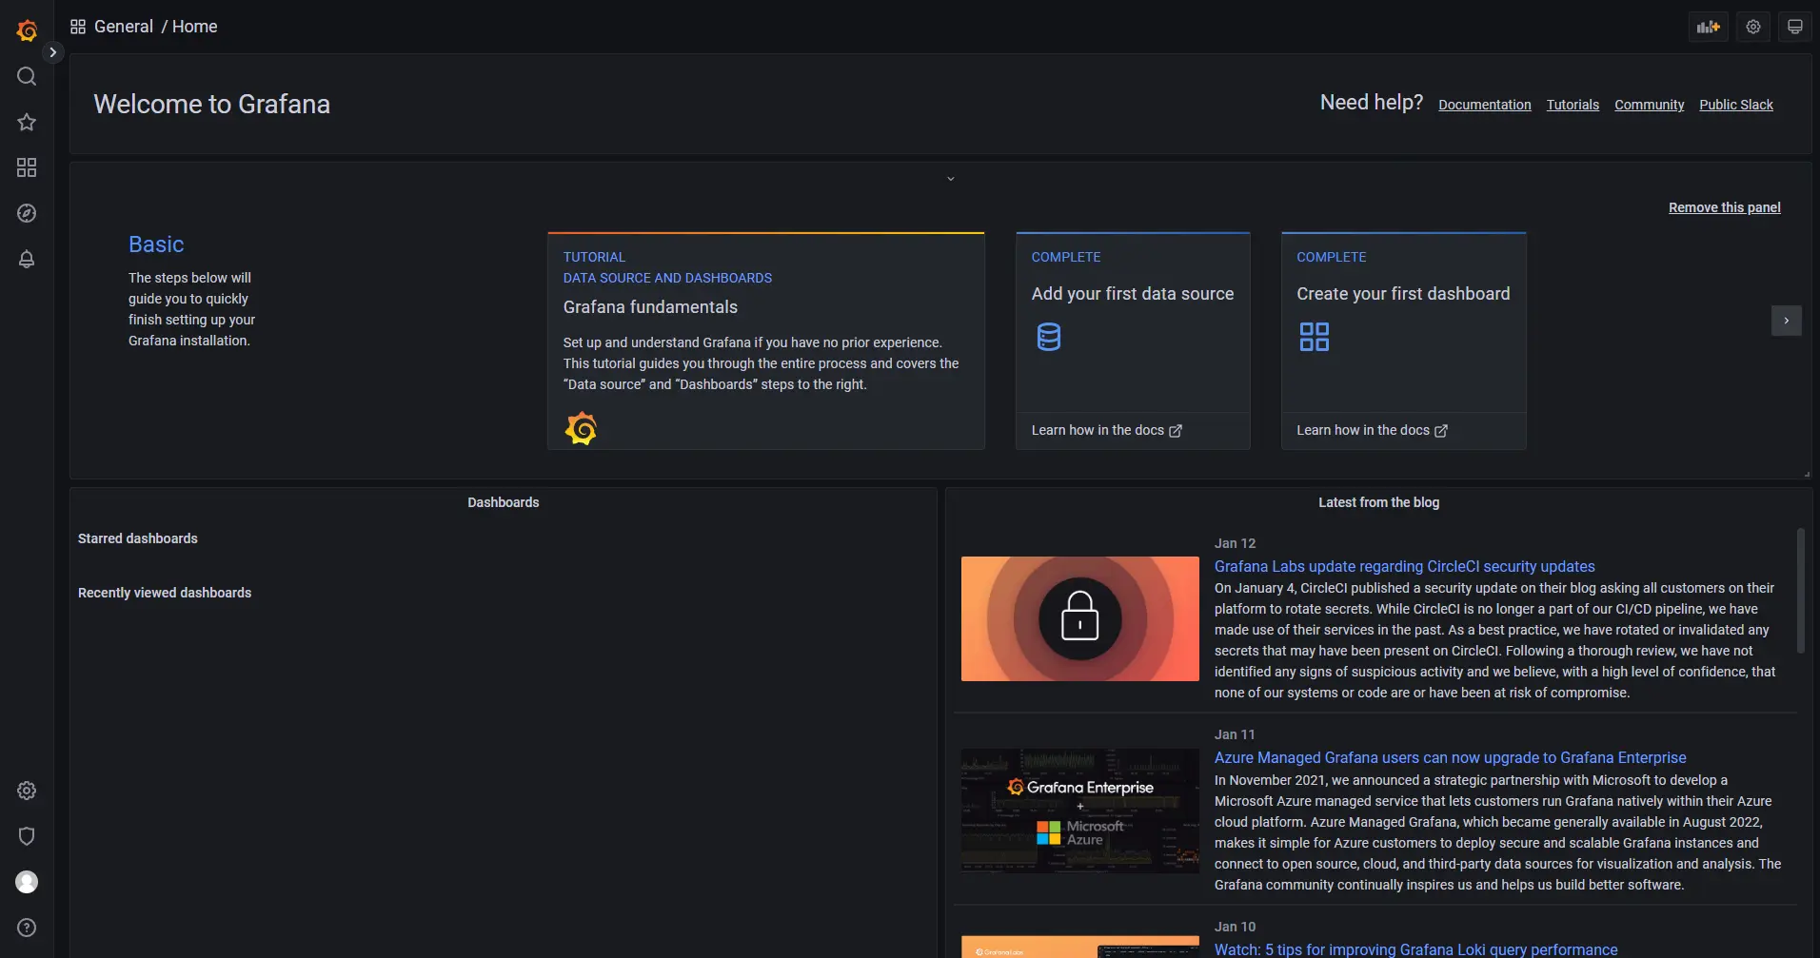Cycle view mode with monitor icon
1820x958 pixels.
(x=1794, y=27)
